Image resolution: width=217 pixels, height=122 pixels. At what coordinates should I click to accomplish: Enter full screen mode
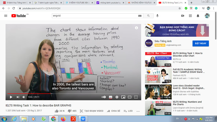(x=136, y=97)
